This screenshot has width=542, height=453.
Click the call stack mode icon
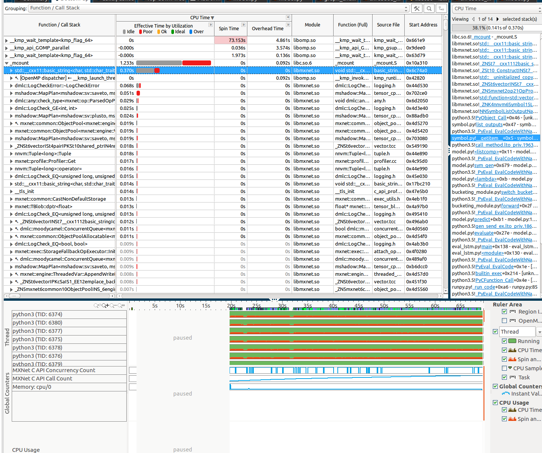click(441, 8)
